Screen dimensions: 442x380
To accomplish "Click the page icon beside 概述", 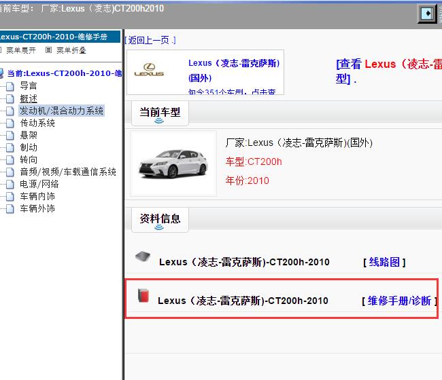I will click(x=10, y=98).
